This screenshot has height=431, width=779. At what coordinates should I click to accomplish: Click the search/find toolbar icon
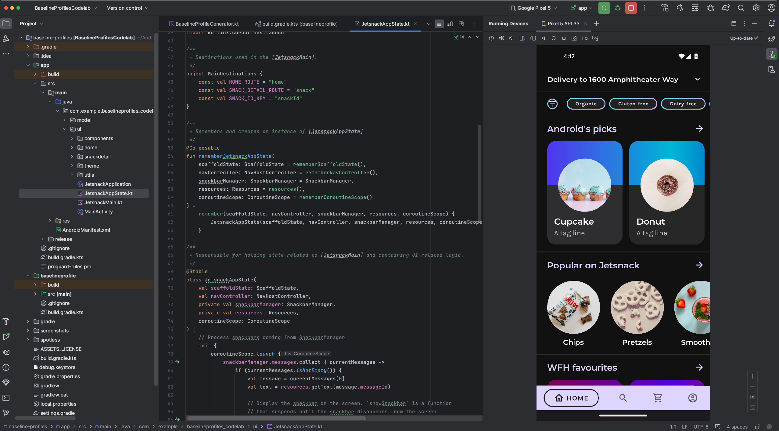740,8
